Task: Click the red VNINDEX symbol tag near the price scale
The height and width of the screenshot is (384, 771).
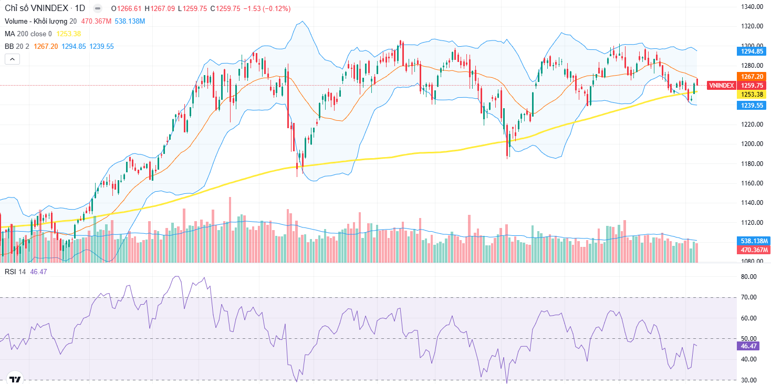Action: tap(722, 85)
